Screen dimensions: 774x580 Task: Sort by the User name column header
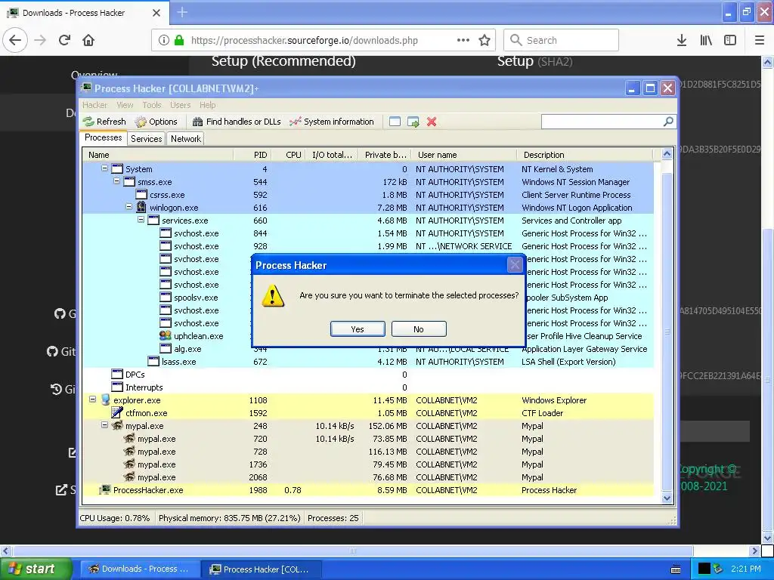465,155
